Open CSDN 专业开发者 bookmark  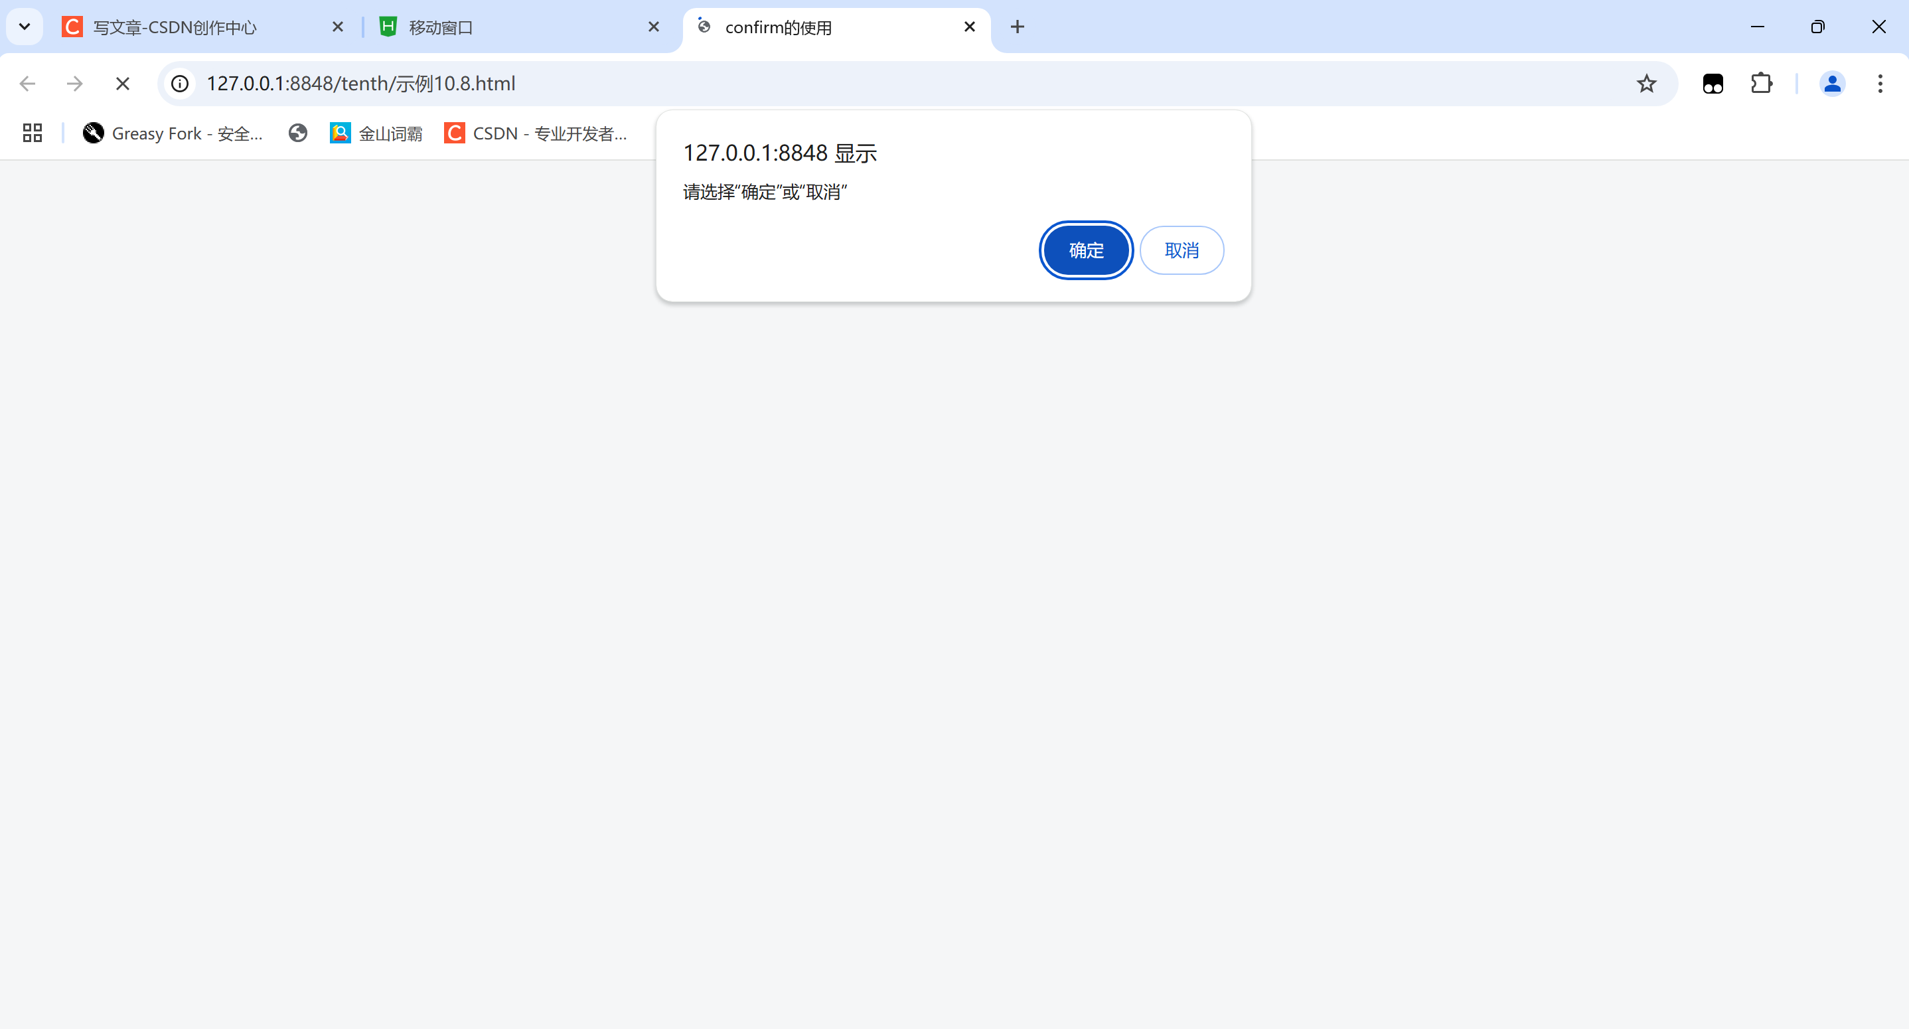point(536,133)
